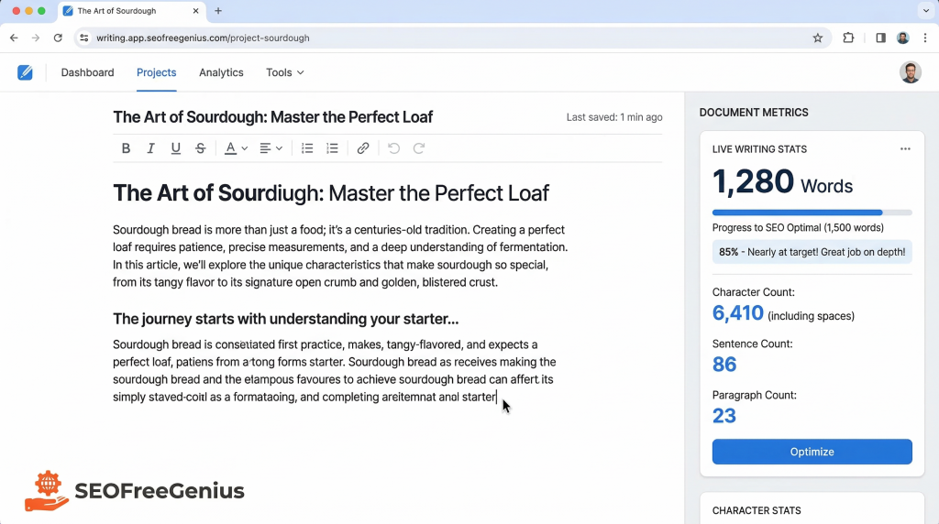The height and width of the screenshot is (524, 939).
Task: Insert a bulleted list
Action: pyautogui.click(x=307, y=148)
